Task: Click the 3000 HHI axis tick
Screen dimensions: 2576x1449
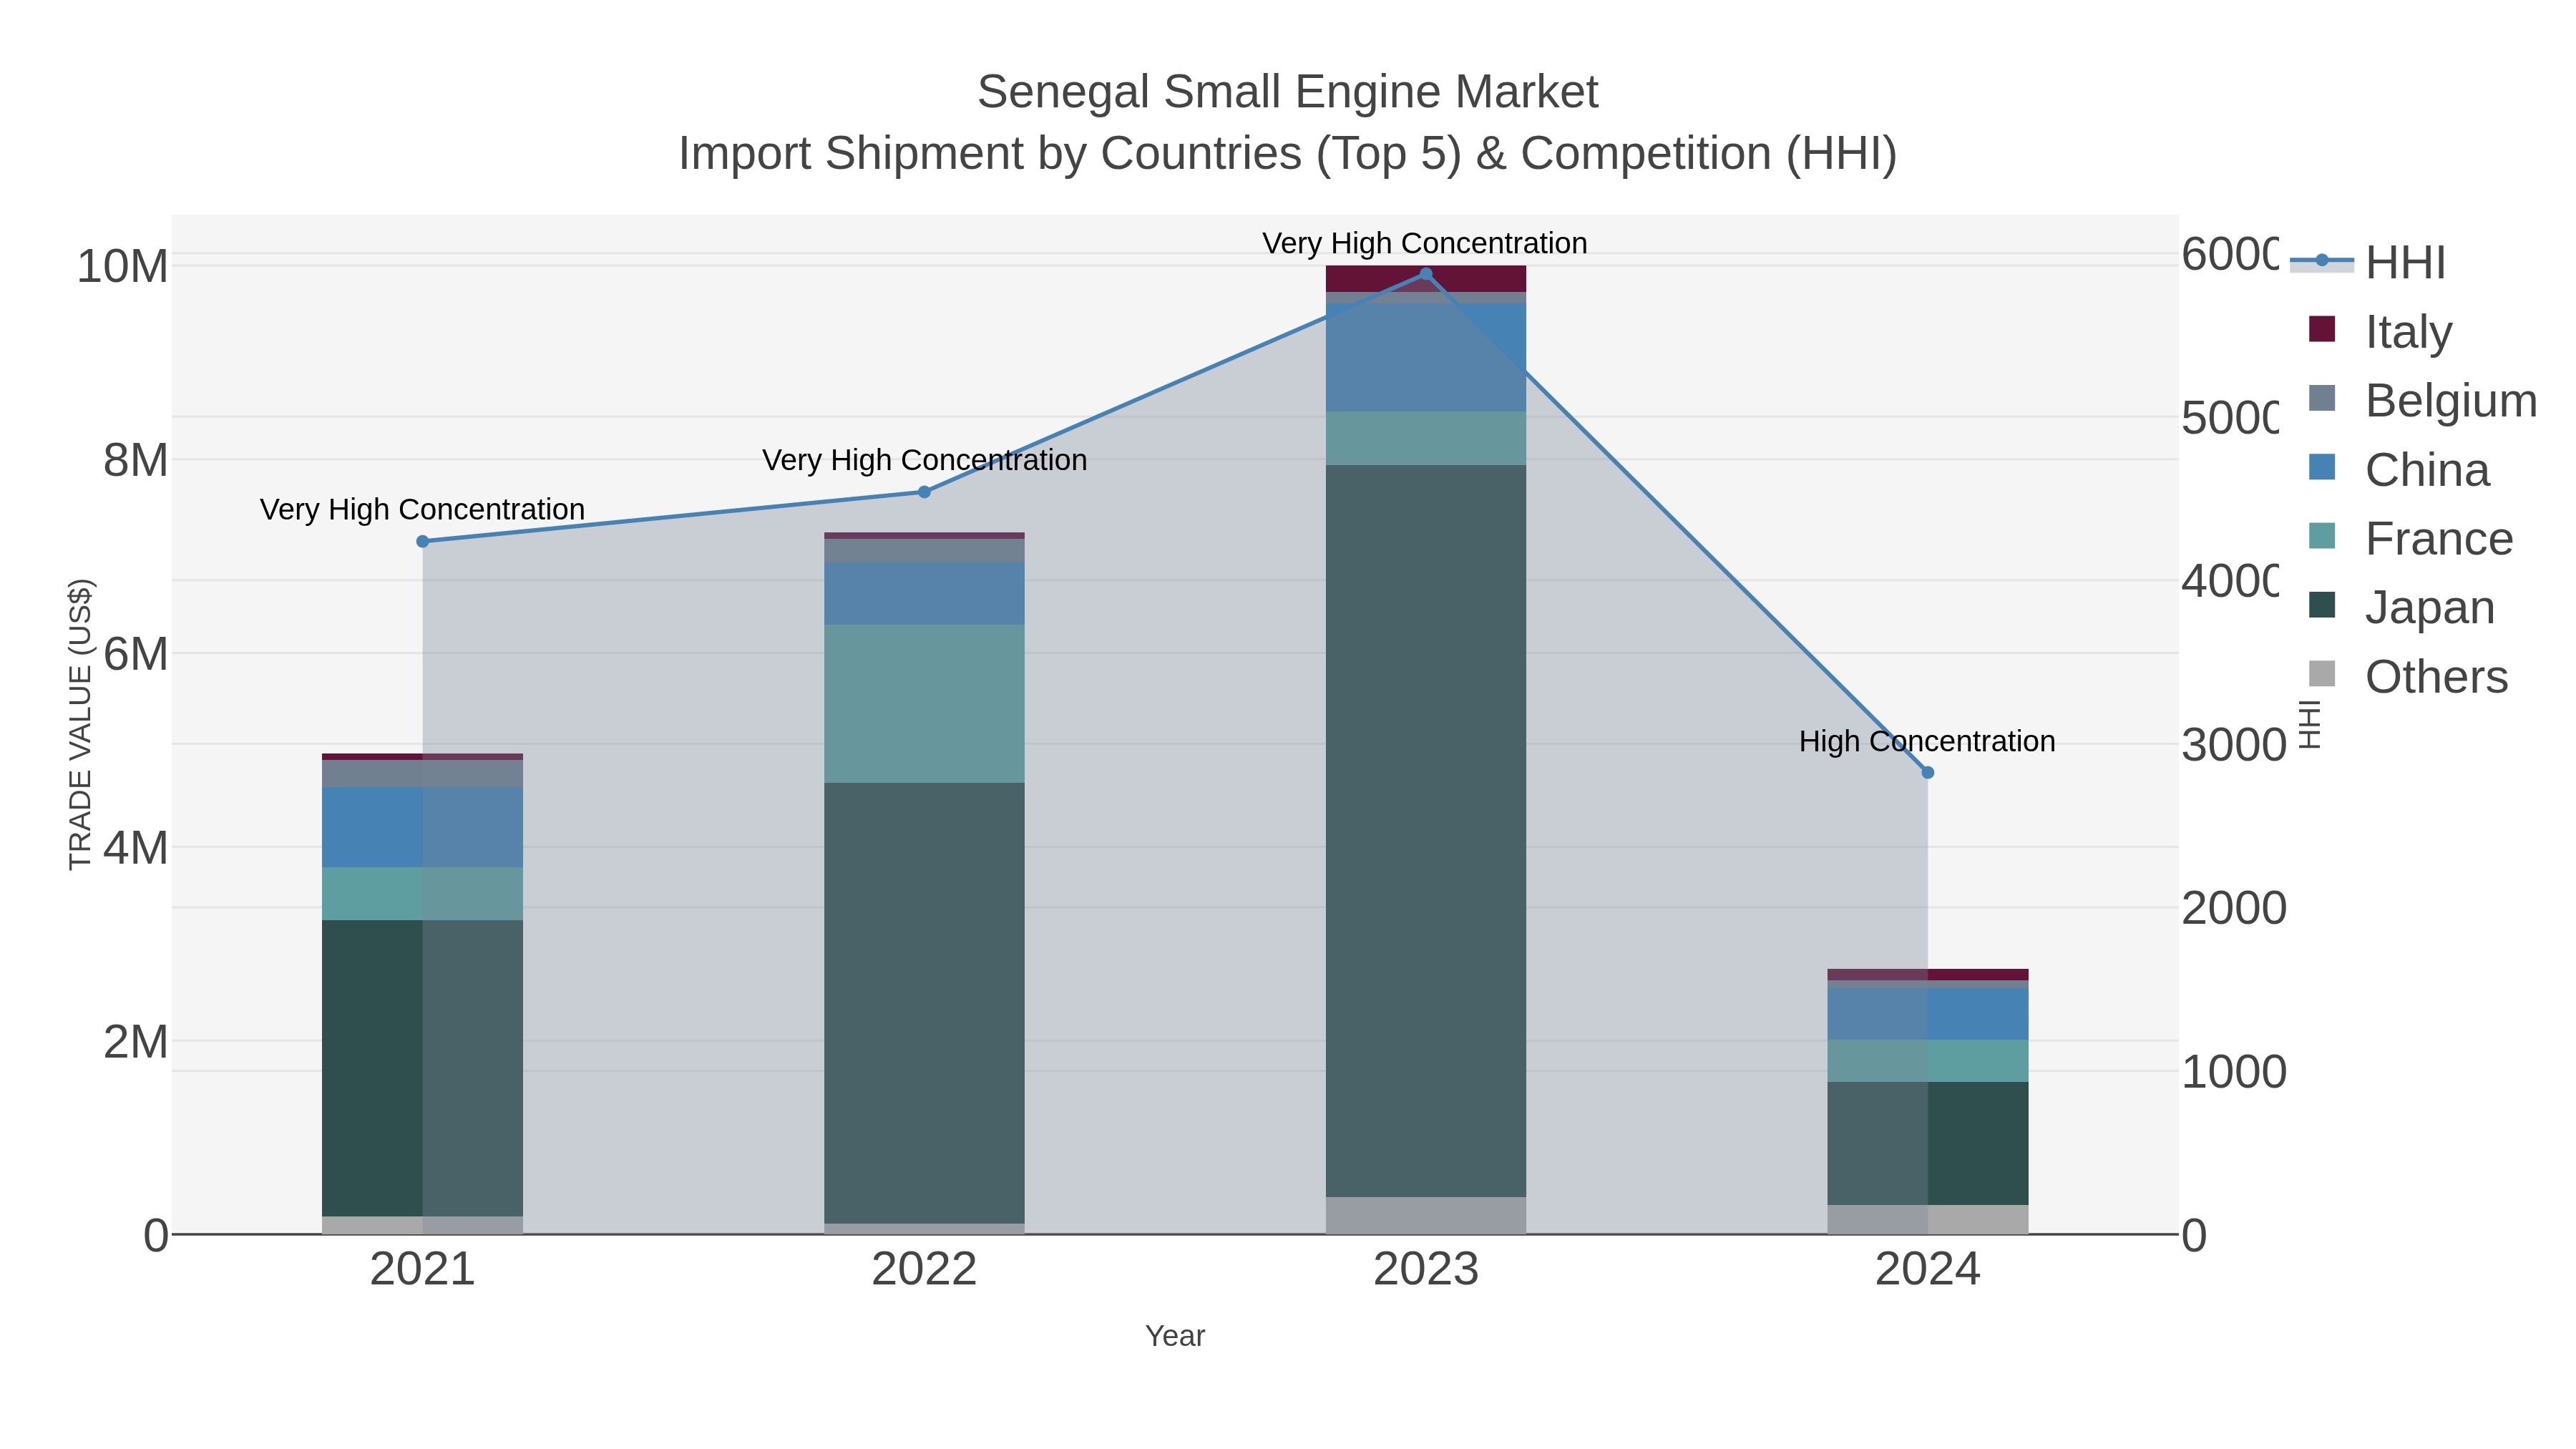Action: tap(2234, 745)
